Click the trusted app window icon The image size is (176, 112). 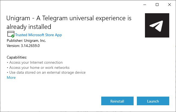11,34
